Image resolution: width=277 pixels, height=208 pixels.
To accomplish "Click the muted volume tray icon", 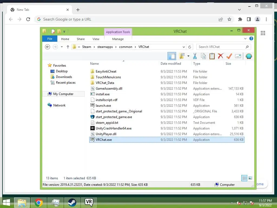I will pyautogui.click(x=239, y=203).
